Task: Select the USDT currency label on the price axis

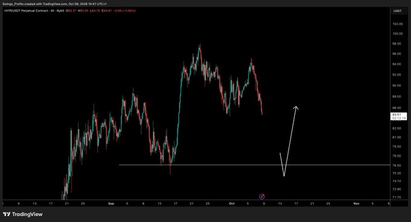Action: pyautogui.click(x=397, y=11)
